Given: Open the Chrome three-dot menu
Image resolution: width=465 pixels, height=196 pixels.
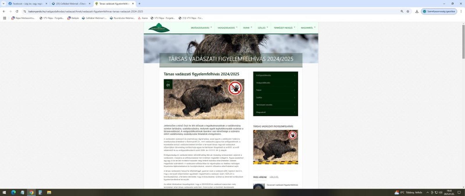Looking at the screenshot, I should coord(461,11).
